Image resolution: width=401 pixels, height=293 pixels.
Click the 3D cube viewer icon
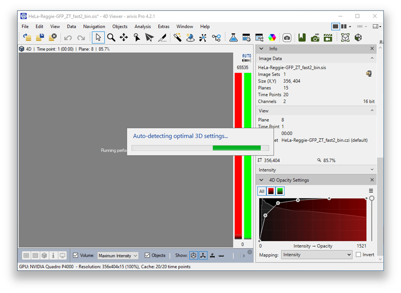click(x=345, y=37)
